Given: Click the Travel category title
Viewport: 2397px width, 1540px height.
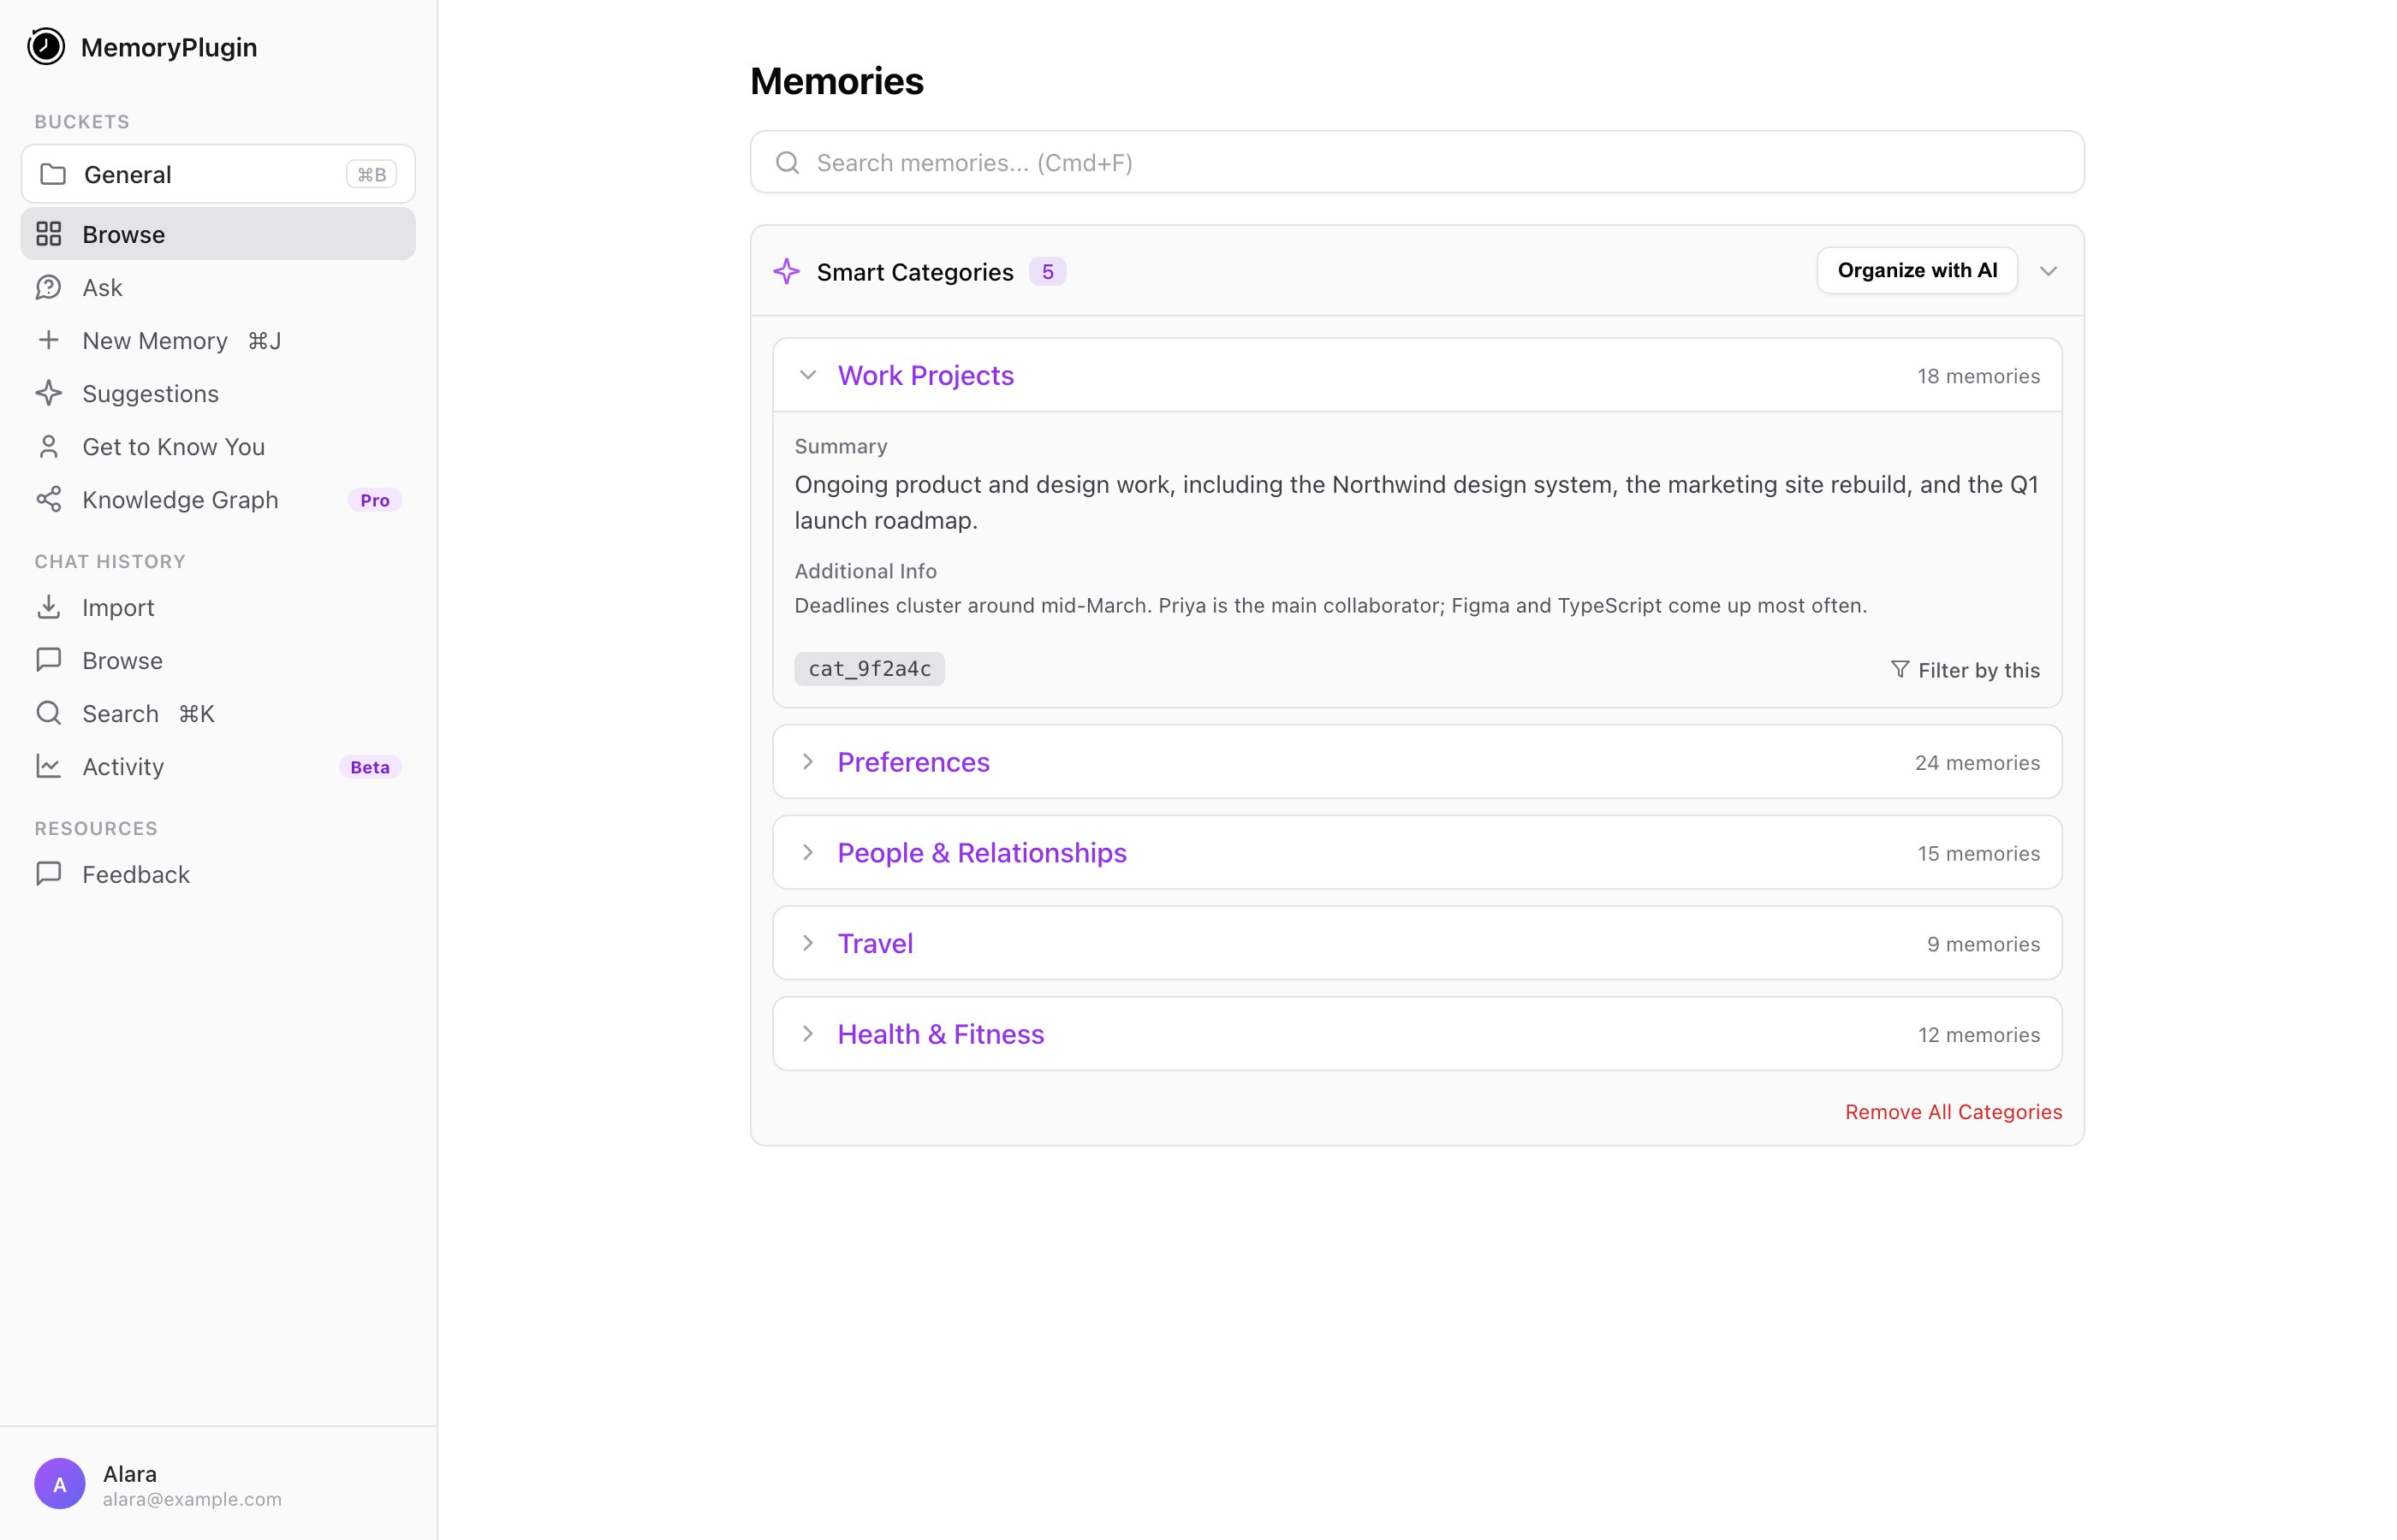Looking at the screenshot, I should [876, 943].
